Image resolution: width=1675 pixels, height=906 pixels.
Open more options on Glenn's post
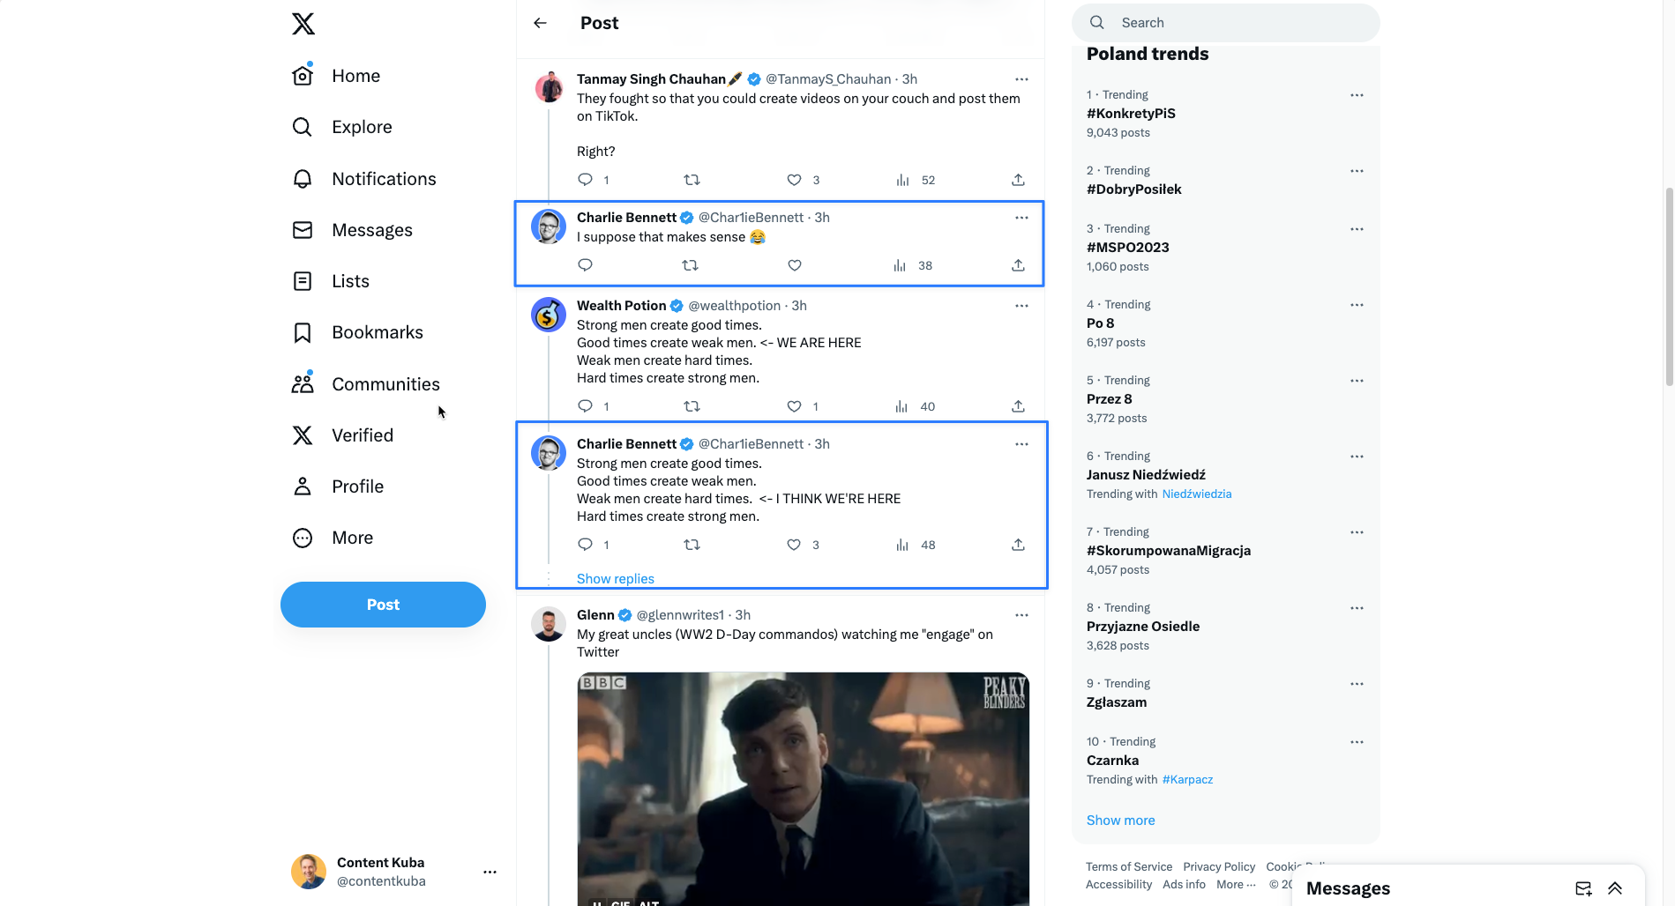click(x=1021, y=615)
